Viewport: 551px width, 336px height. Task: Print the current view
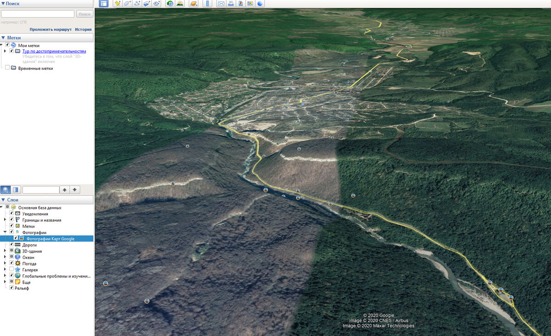coord(230,3)
